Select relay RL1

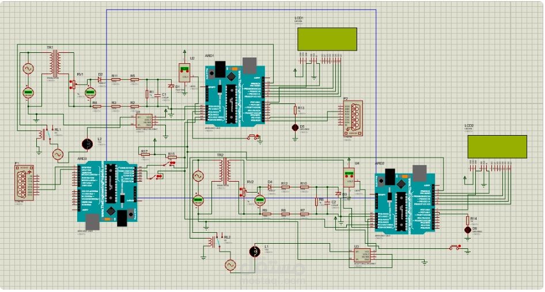(45, 134)
